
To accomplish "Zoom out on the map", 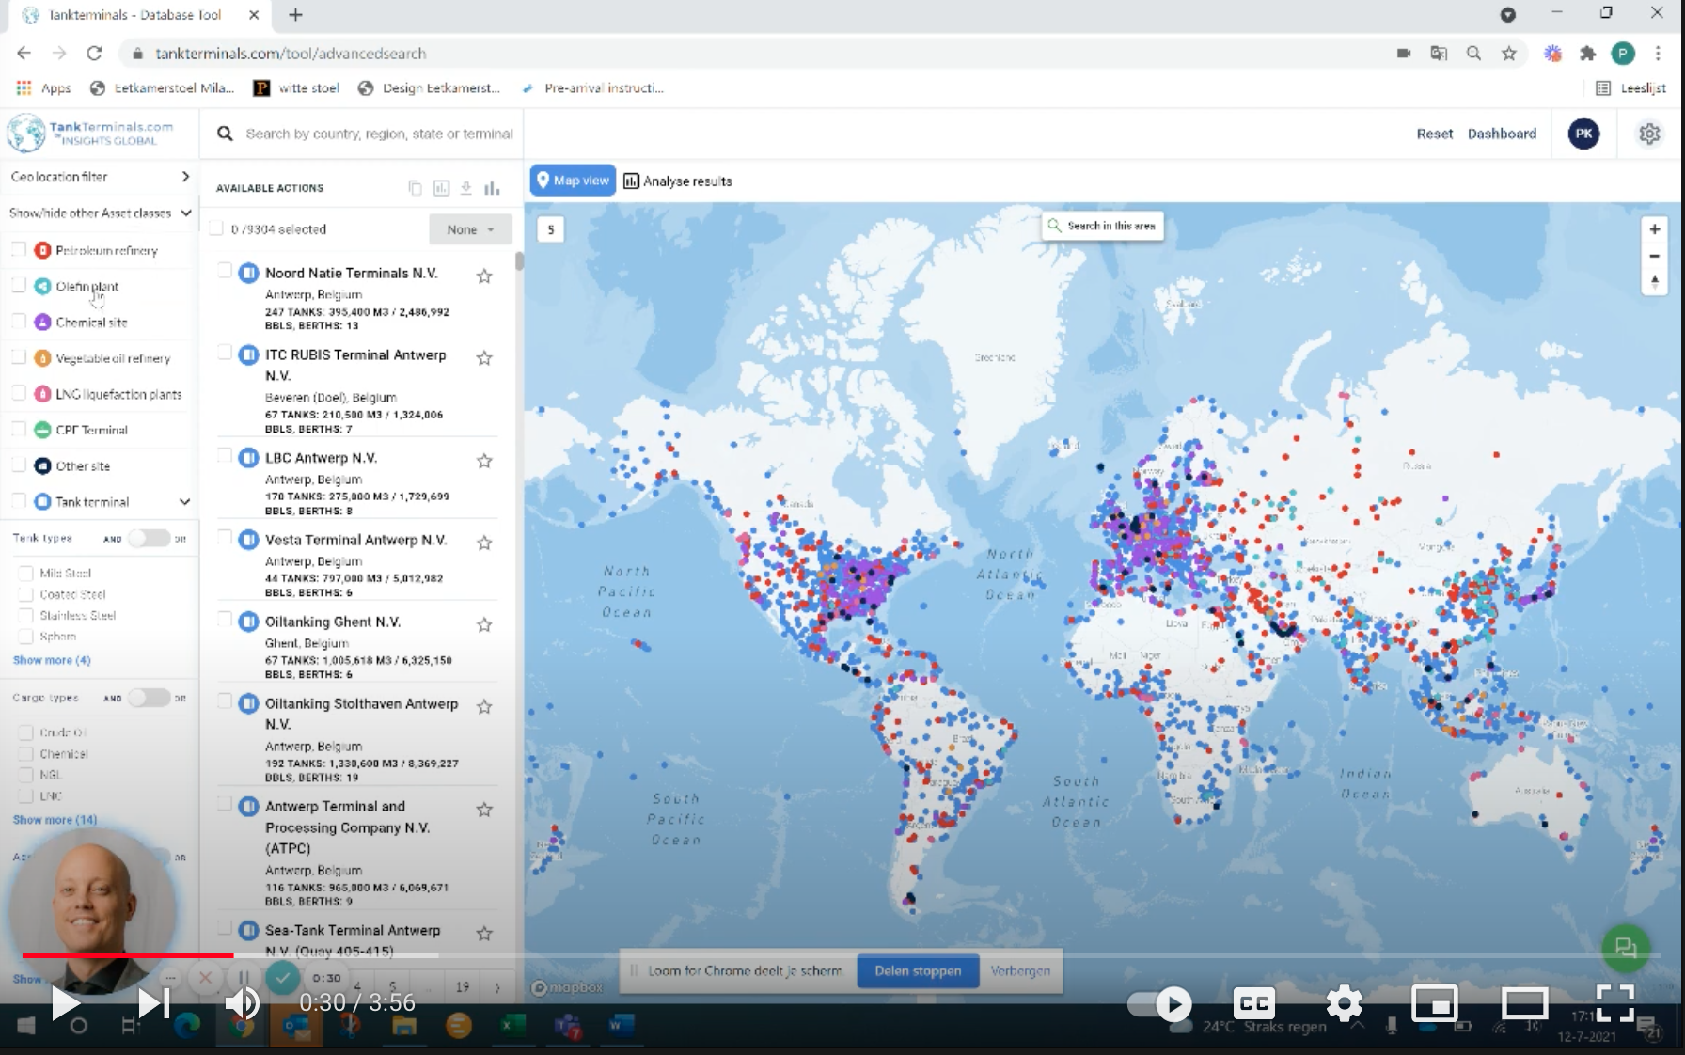I will pyautogui.click(x=1654, y=256).
